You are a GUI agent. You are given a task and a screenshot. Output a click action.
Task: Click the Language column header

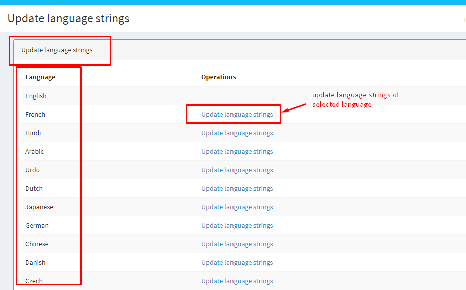[40, 77]
